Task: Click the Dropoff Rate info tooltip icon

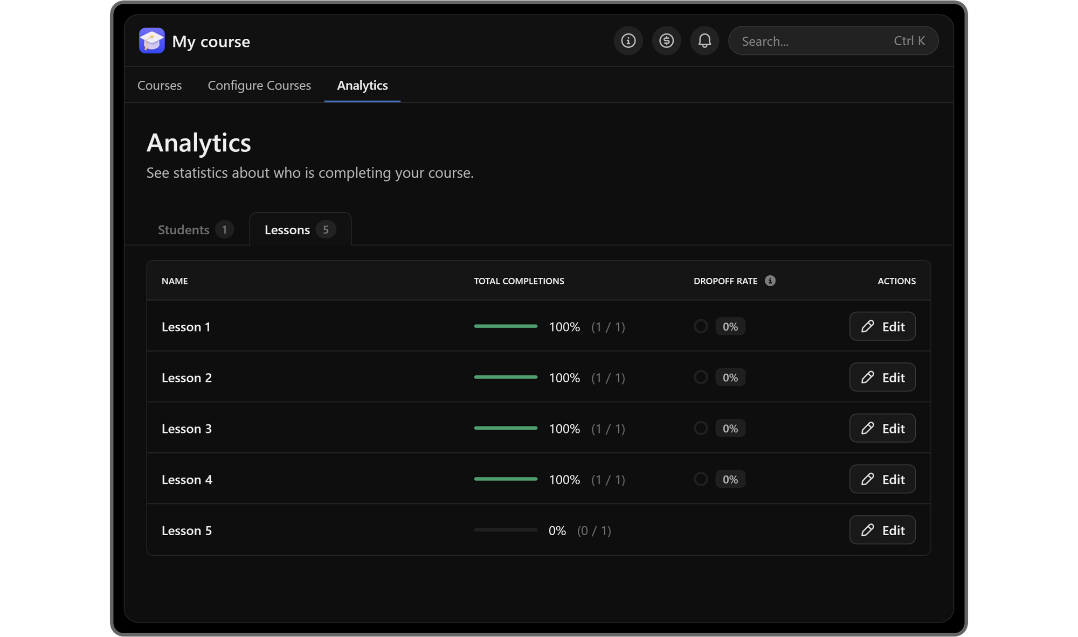Action: coord(770,281)
